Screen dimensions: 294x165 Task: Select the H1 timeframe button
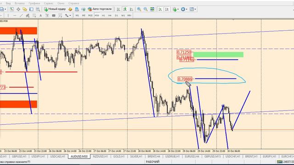[x=103, y=16]
